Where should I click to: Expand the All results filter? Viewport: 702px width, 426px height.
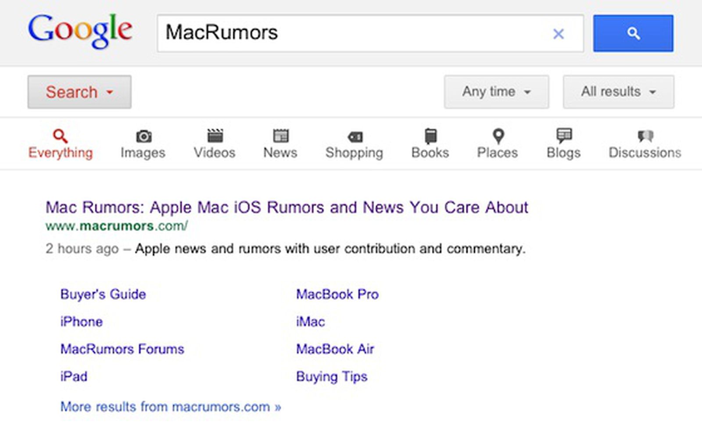tap(619, 92)
